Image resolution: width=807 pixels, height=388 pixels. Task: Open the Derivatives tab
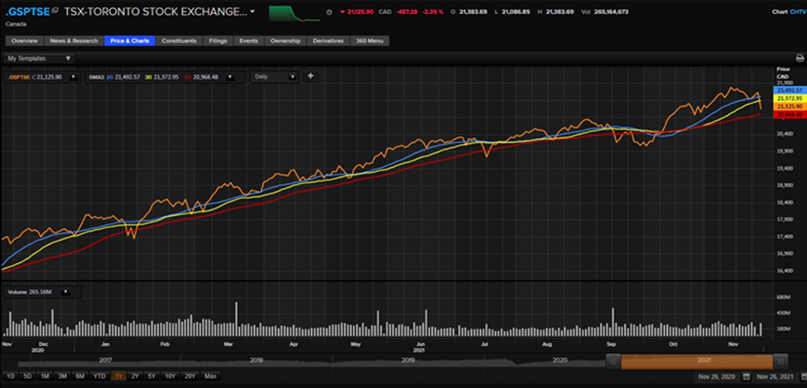(329, 41)
